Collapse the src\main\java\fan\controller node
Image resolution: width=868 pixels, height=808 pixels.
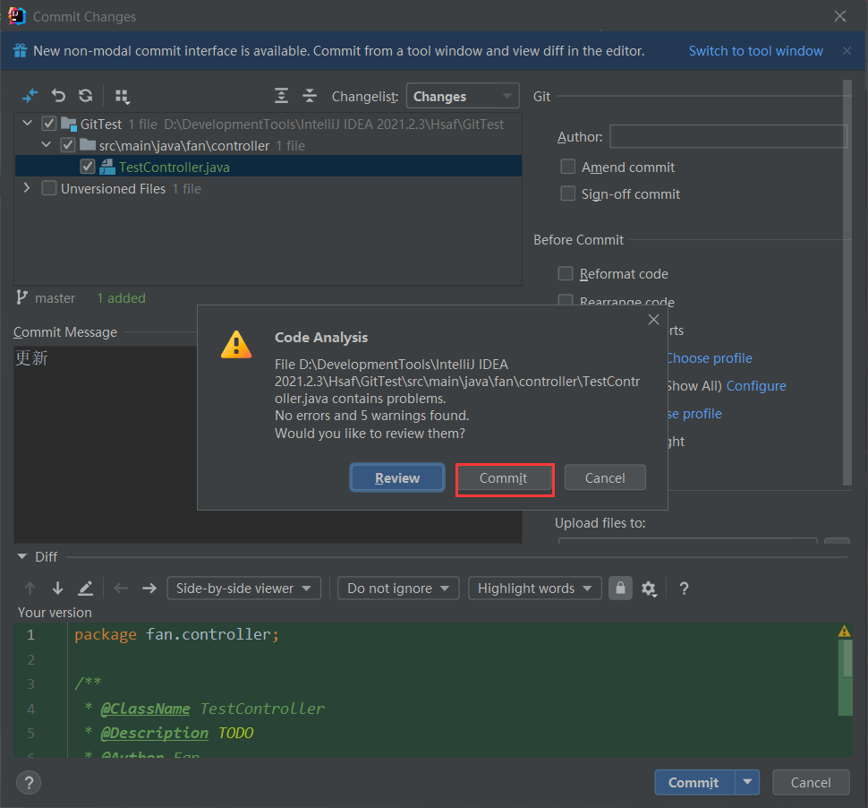(47, 144)
